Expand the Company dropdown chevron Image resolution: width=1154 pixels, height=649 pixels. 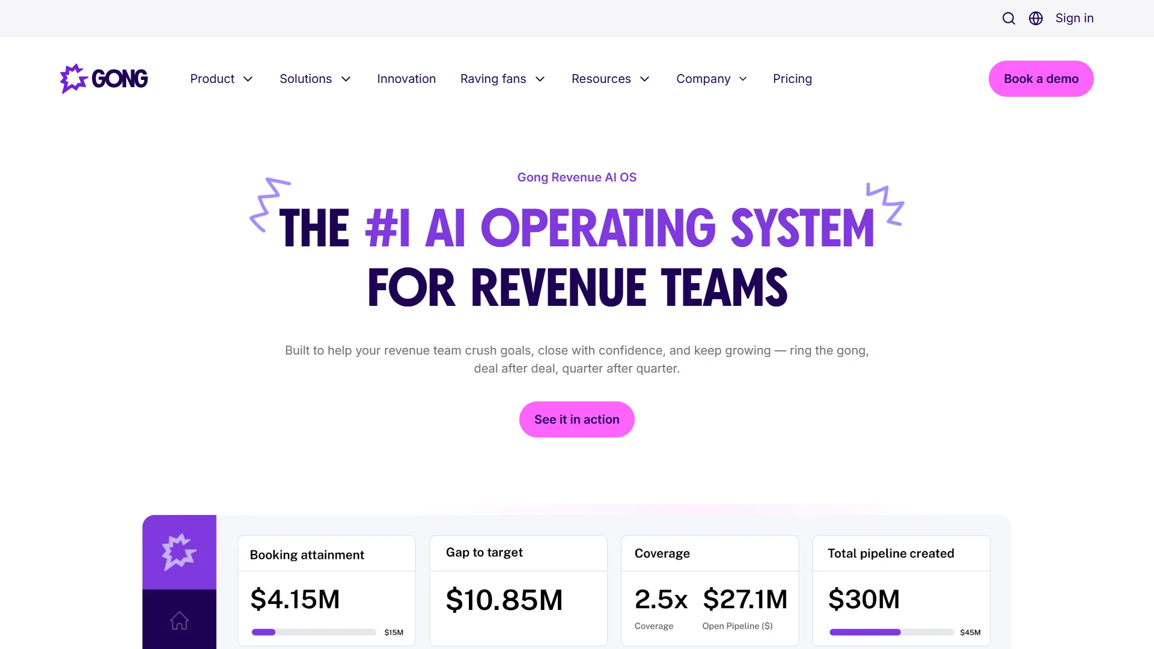pyautogui.click(x=743, y=79)
